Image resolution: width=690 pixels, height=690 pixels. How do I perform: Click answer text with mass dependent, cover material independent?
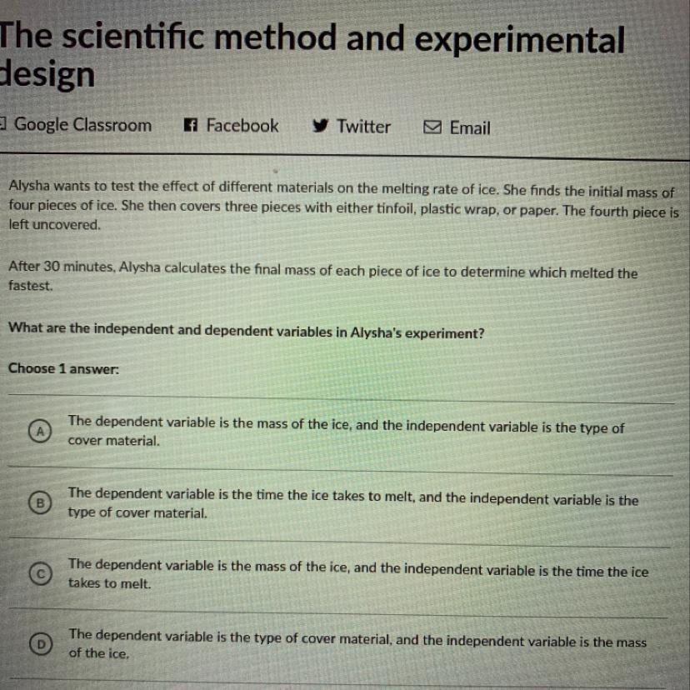pos(346,432)
